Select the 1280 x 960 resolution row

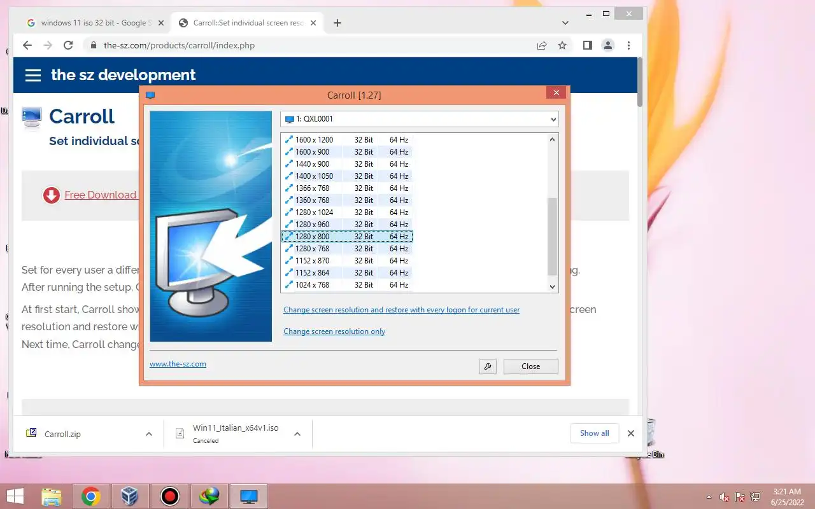347,225
